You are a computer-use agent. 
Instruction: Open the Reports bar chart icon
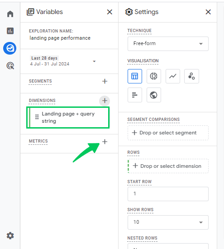coord(10,31)
